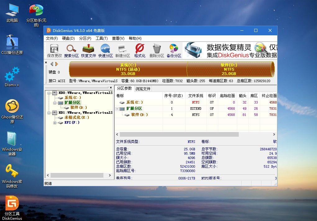Select partition 软件(D:) in the disk map

pyautogui.click(x=230, y=69)
